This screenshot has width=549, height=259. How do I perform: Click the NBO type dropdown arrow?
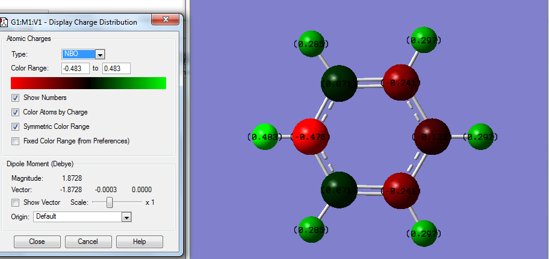pyautogui.click(x=100, y=54)
